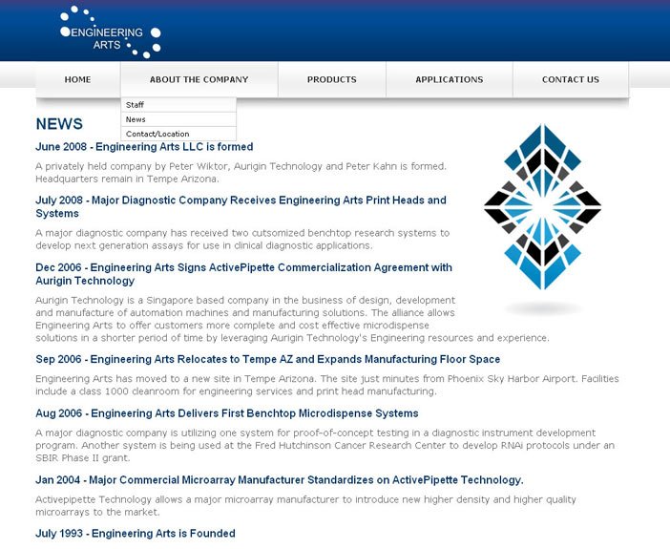
Task: Open Aug 2006 Benchtop Microdispense headline
Action: [226, 413]
